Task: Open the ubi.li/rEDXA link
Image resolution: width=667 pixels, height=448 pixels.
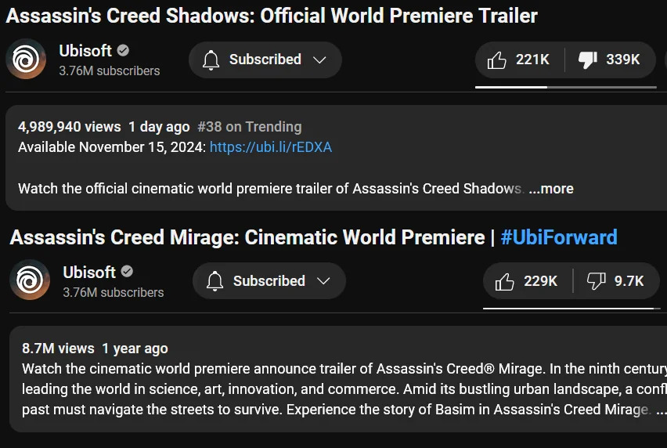Action: pos(271,147)
